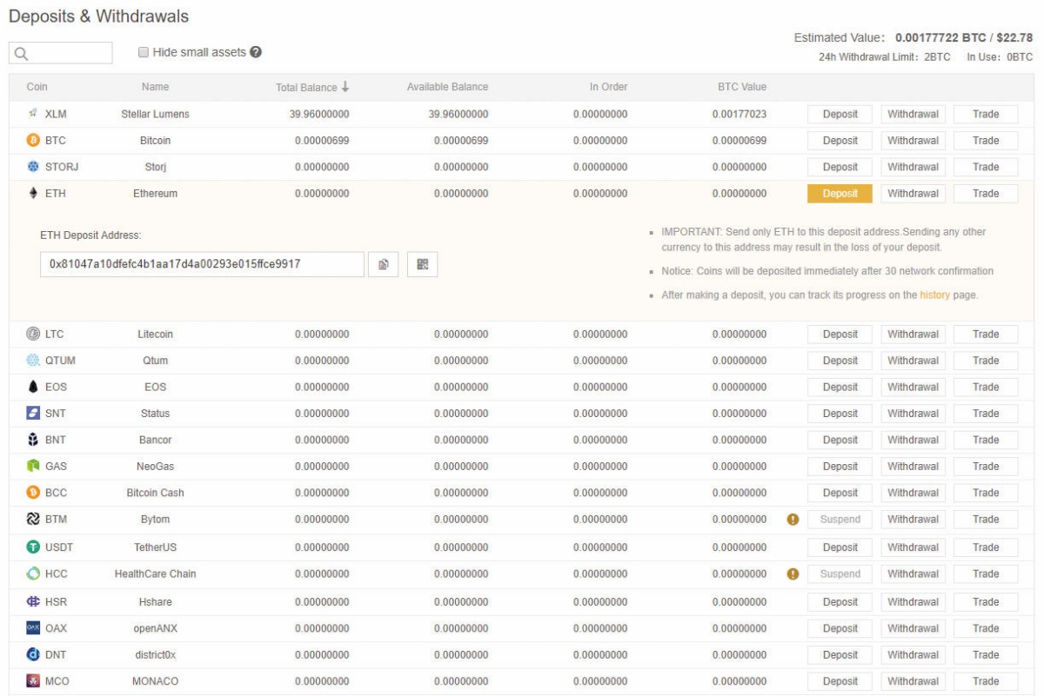
Task: Click the Bancor BNT coin icon
Action: (x=33, y=440)
